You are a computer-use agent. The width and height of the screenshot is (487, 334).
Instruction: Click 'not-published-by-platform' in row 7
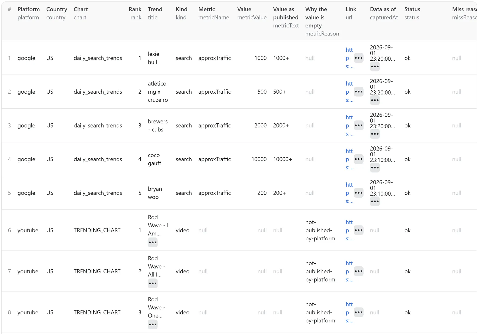click(320, 271)
